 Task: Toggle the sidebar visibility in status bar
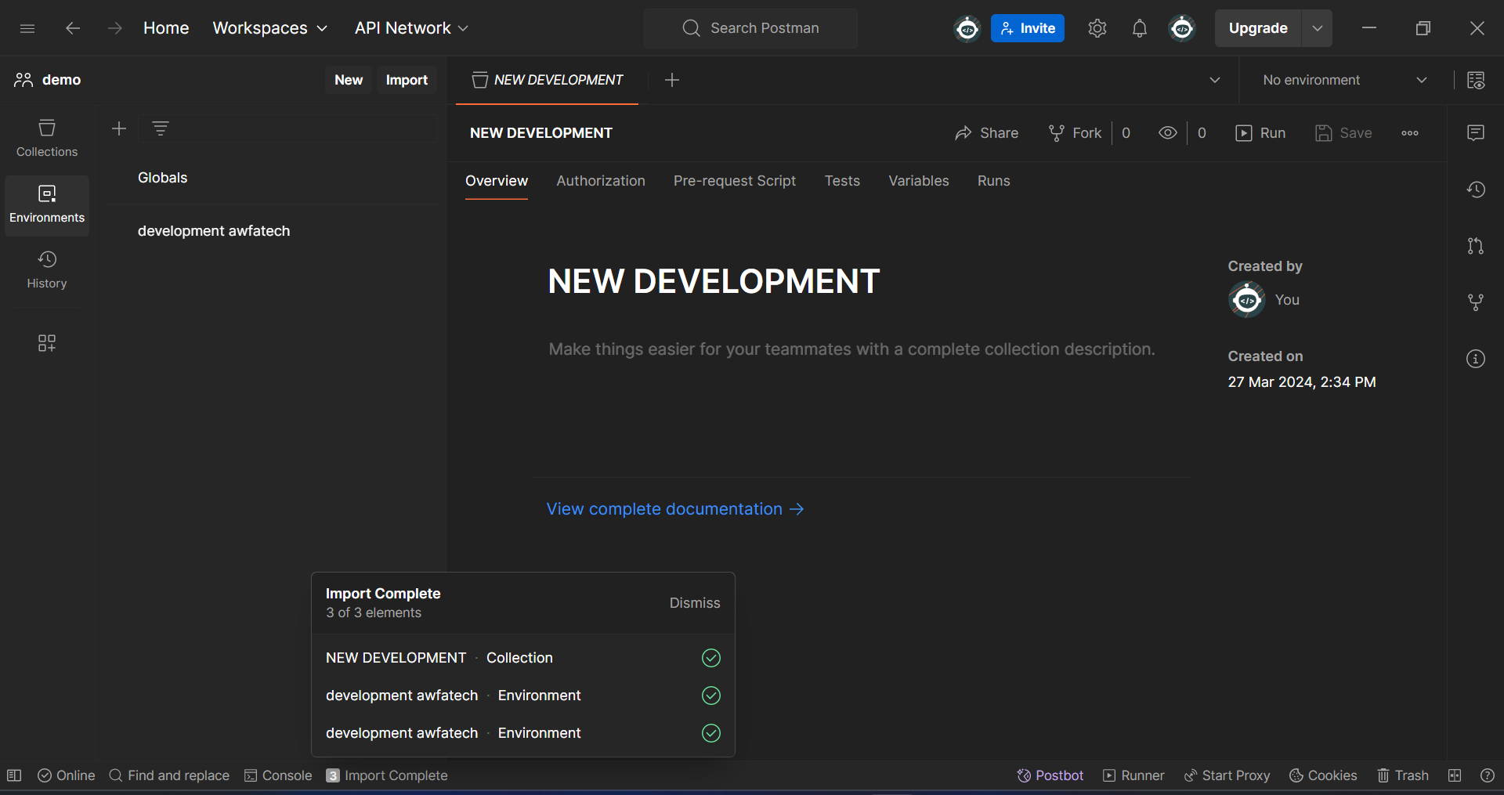click(14, 775)
